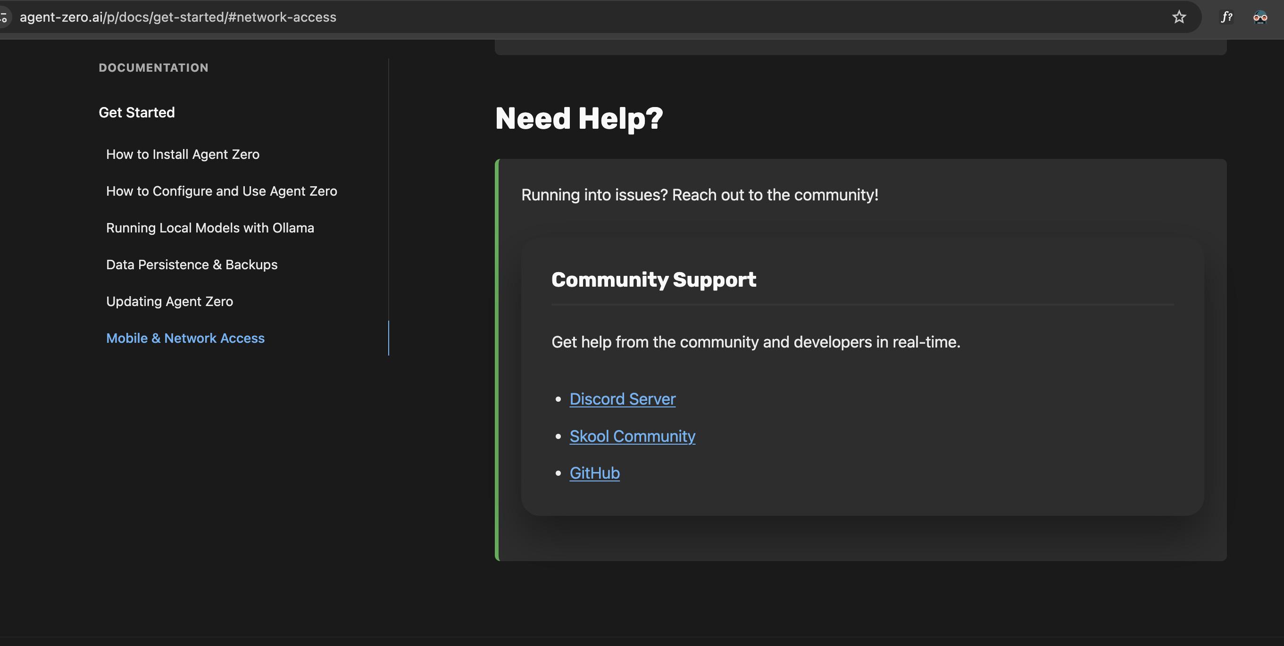Open the f? extension icon
Image resolution: width=1284 pixels, height=646 pixels.
(1226, 17)
